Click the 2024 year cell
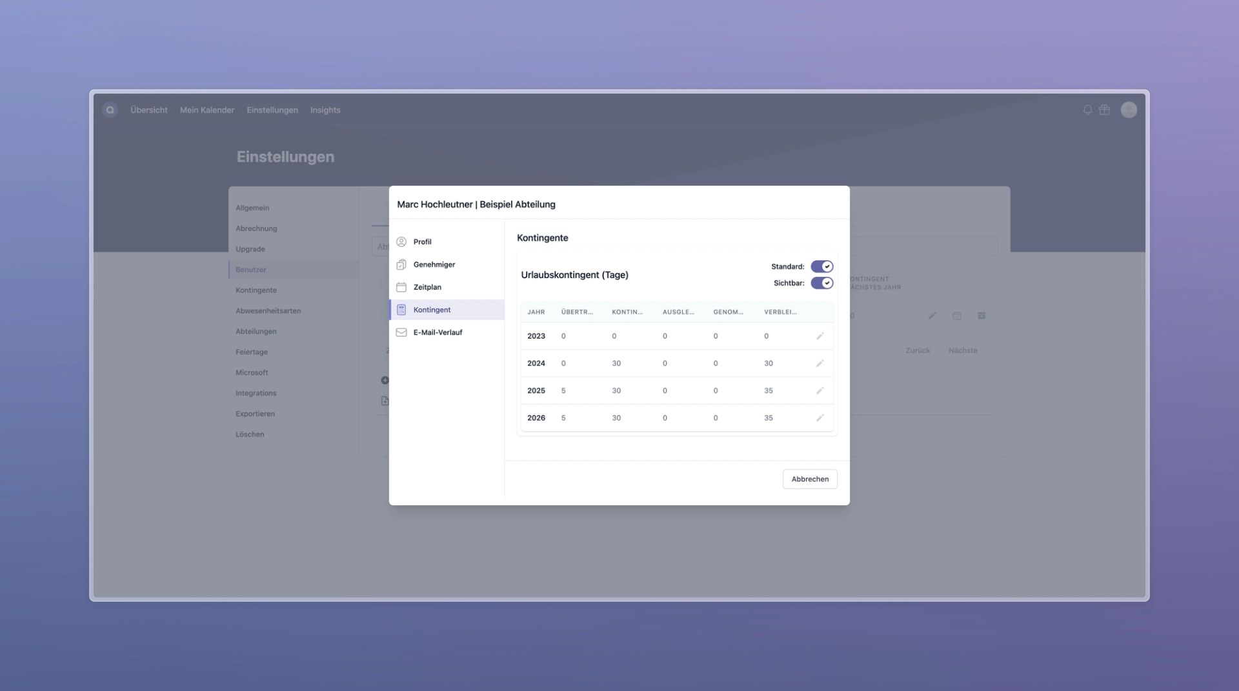This screenshot has width=1239, height=691. (536, 363)
